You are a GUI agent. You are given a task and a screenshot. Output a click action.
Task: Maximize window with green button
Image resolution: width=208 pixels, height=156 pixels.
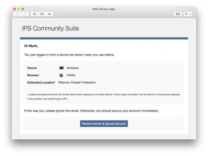click(x=23, y=9)
